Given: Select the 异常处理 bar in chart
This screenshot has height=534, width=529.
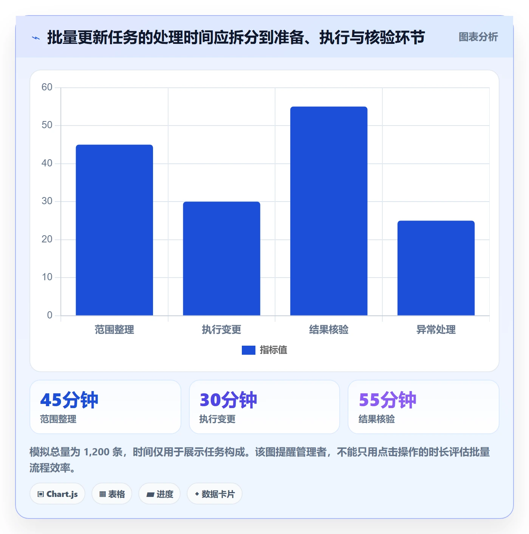Looking at the screenshot, I should [x=436, y=268].
